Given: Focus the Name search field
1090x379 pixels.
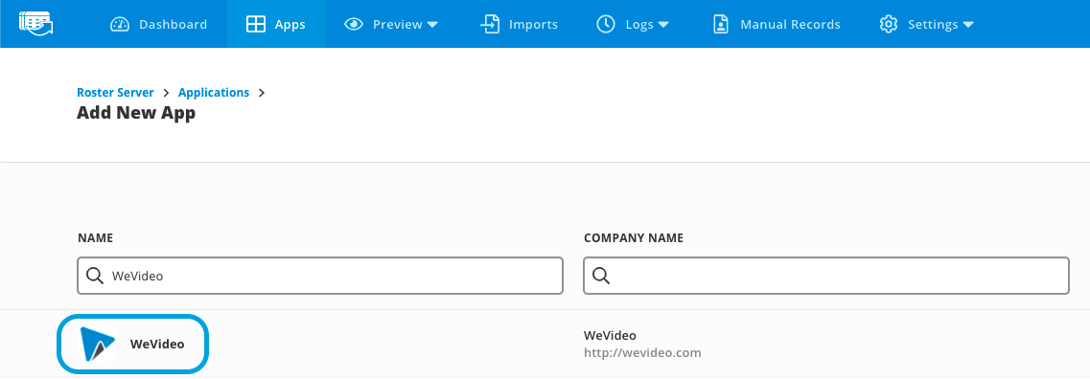Looking at the screenshot, I should click(320, 276).
